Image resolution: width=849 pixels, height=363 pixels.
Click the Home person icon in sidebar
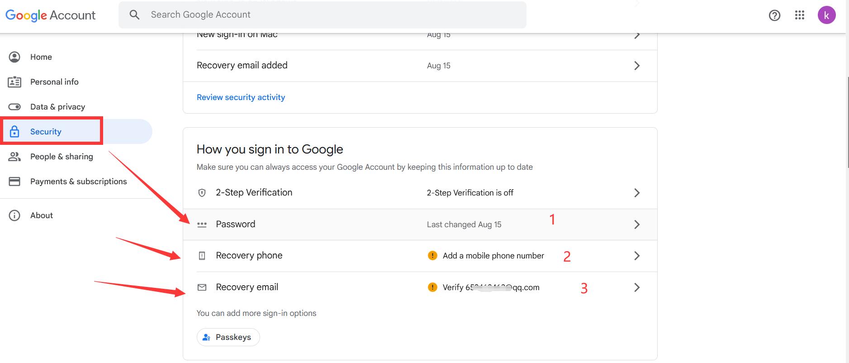pos(14,57)
